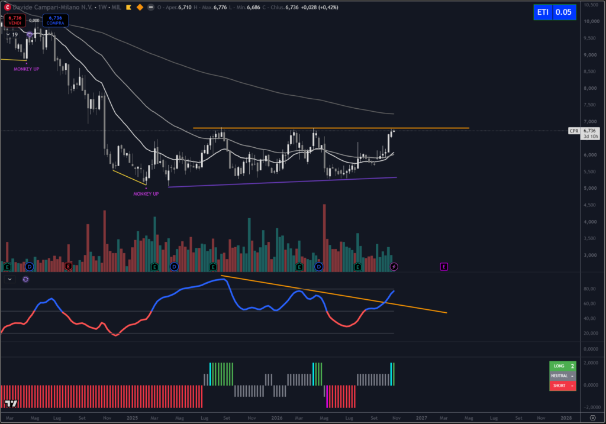The height and width of the screenshot is (424, 606).
Task: Click the red SHORT status row
Action: (563, 386)
